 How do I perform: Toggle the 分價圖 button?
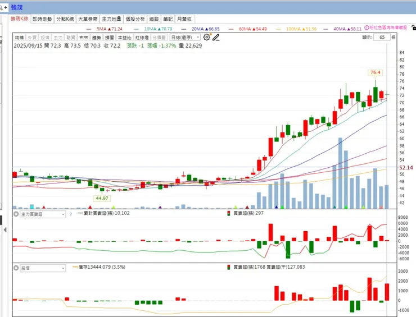(159, 38)
